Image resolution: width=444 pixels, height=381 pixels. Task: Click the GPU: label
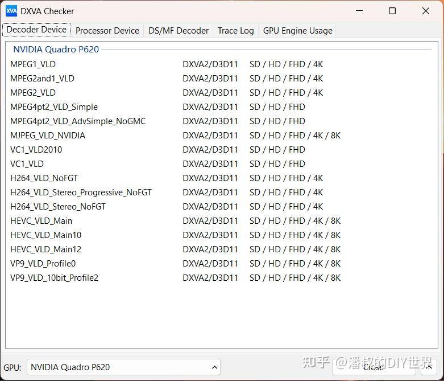click(x=13, y=368)
